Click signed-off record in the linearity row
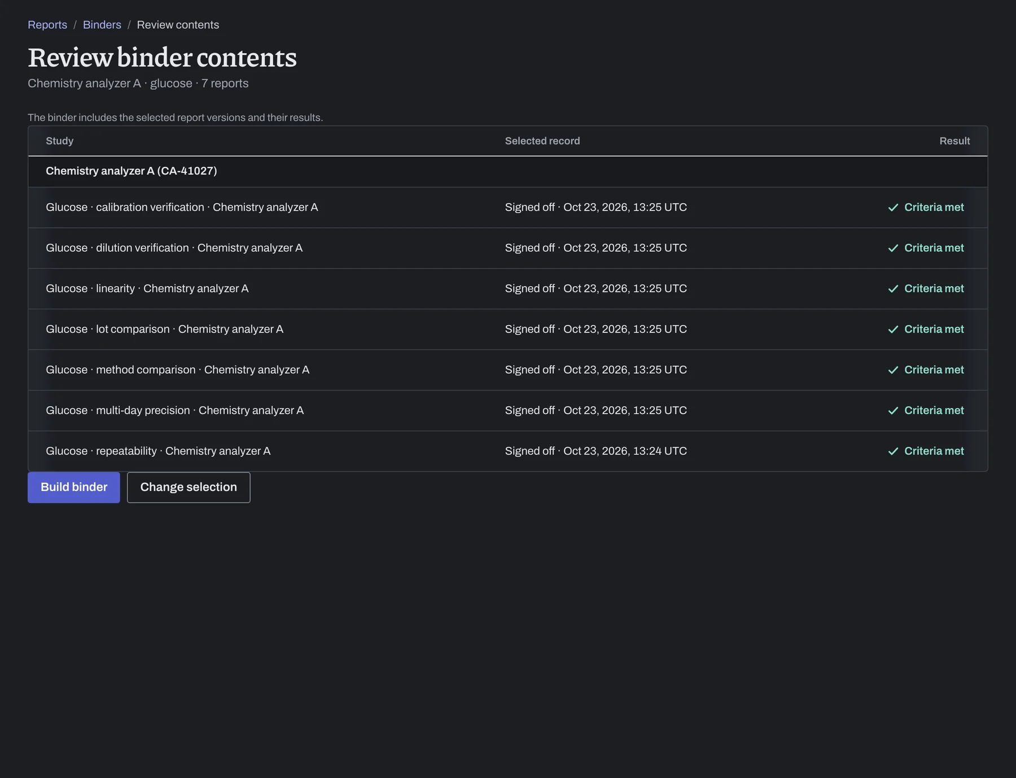Image resolution: width=1016 pixels, height=778 pixels. (x=596, y=289)
